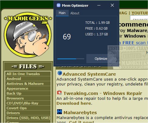Open Antivirus & Malware category
The image size is (148, 123).
pyautogui.click(x=28, y=84)
